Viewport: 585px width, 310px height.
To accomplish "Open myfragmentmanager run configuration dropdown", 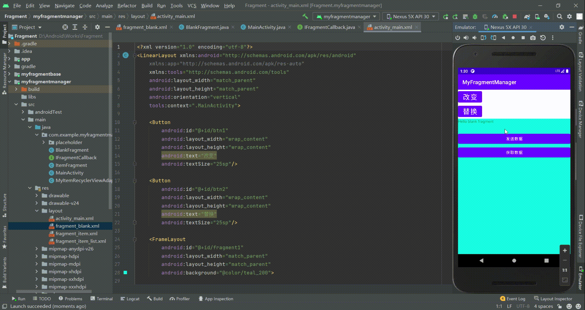I will (x=346, y=17).
